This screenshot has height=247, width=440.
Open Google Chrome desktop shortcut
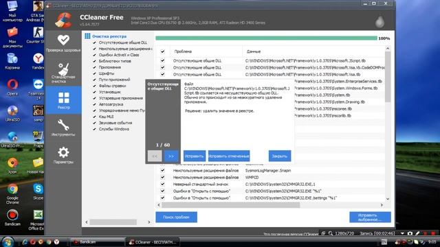coord(12,193)
